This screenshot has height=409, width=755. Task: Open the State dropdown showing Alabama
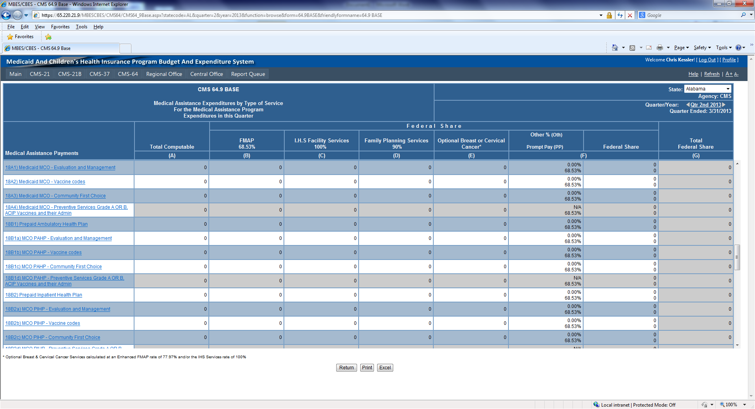pos(707,89)
